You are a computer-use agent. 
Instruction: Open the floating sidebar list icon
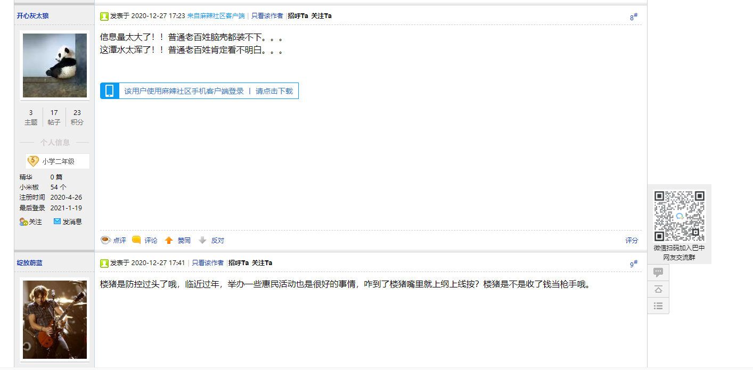pyautogui.click(x=658, y=306)
